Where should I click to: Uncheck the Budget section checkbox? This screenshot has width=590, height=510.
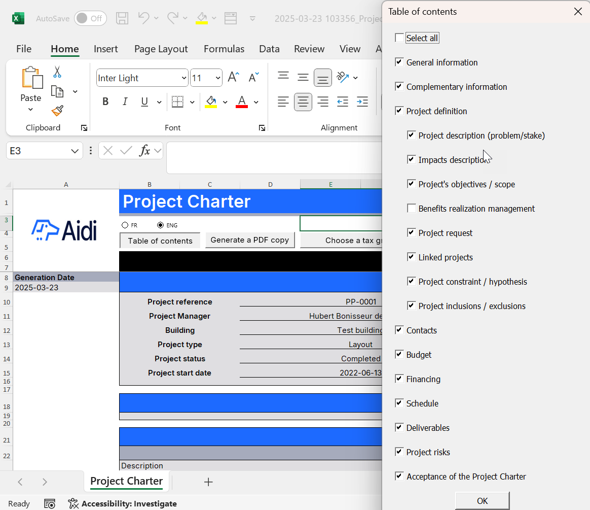pos(399,354)
